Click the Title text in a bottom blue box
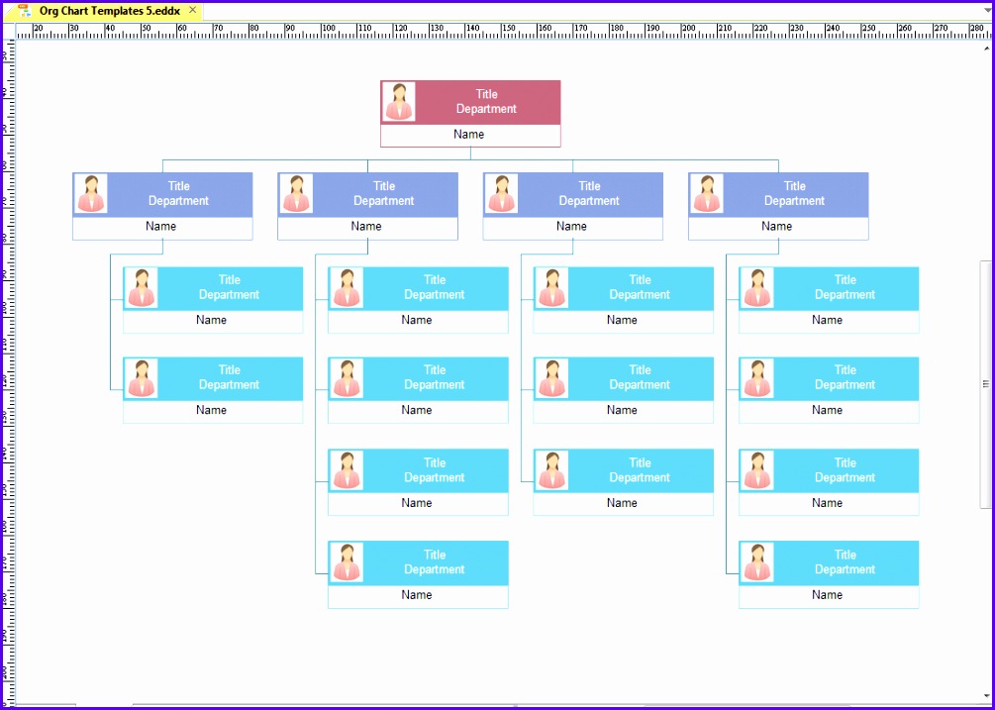995x710 pixels. tap(434, 556)
